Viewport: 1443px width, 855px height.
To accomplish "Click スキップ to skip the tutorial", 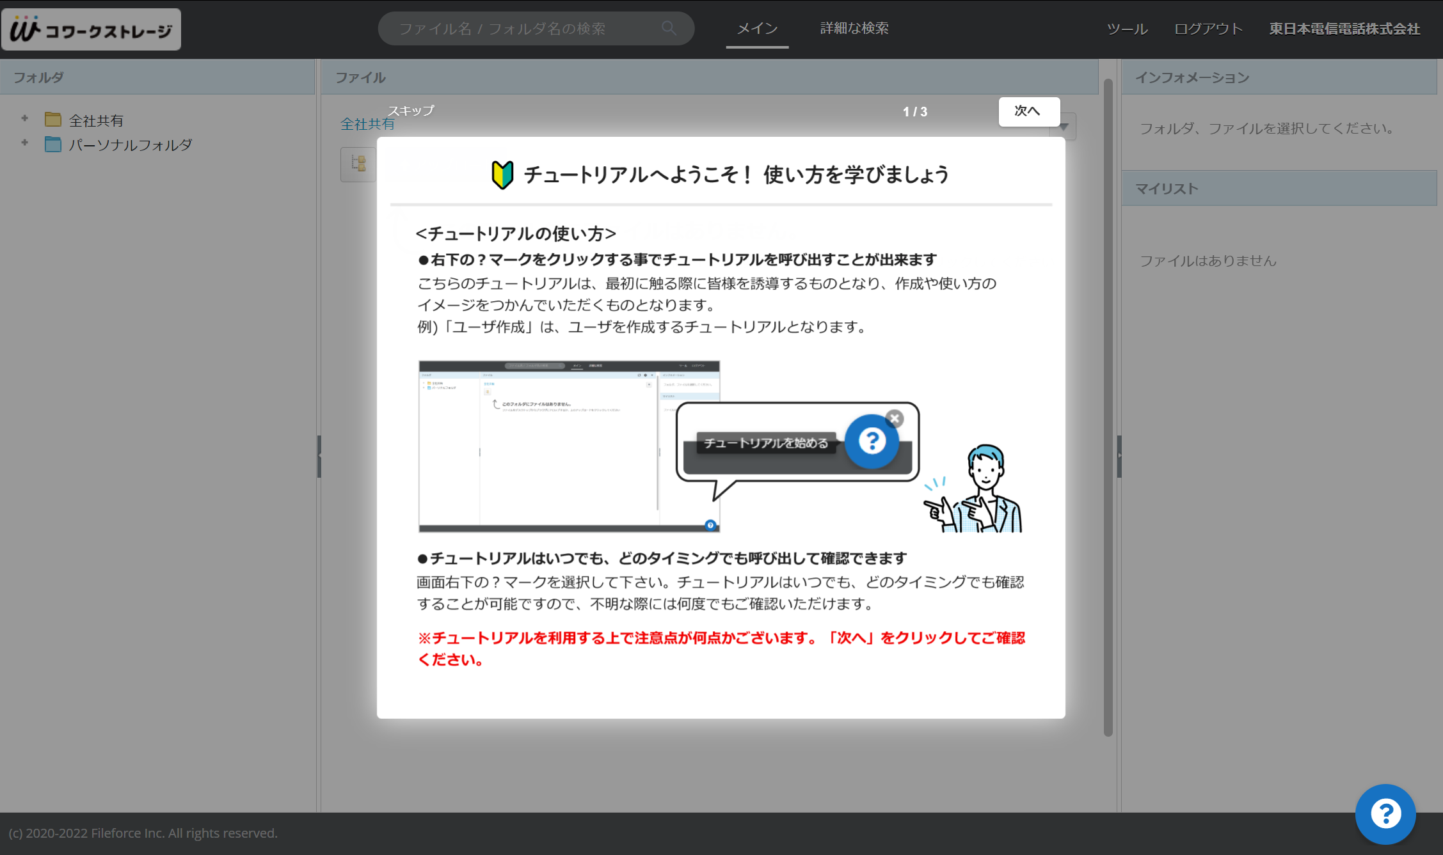I will pos(411,111).
